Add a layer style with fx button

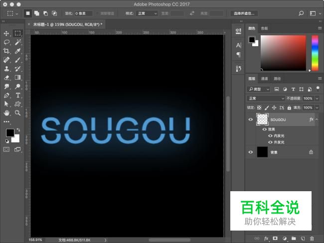(266, 239)
